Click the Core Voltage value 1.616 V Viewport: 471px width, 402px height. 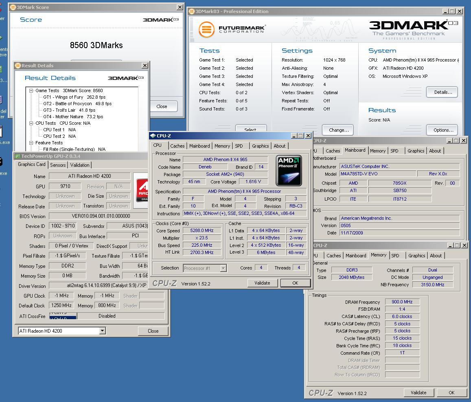253,181
